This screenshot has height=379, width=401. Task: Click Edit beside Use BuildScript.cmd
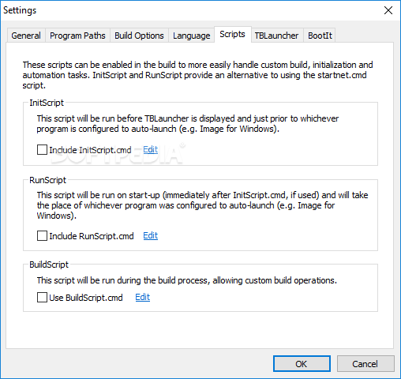[x=143, y=297]
